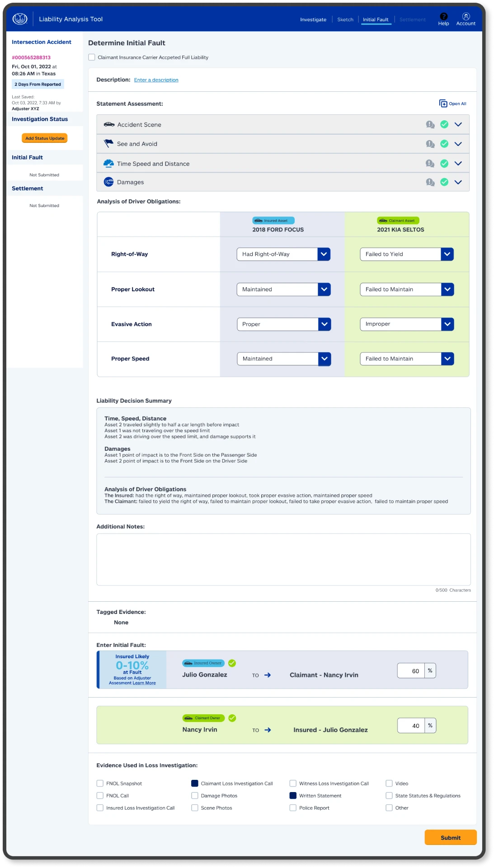Click the Open All link

point(457,104)
